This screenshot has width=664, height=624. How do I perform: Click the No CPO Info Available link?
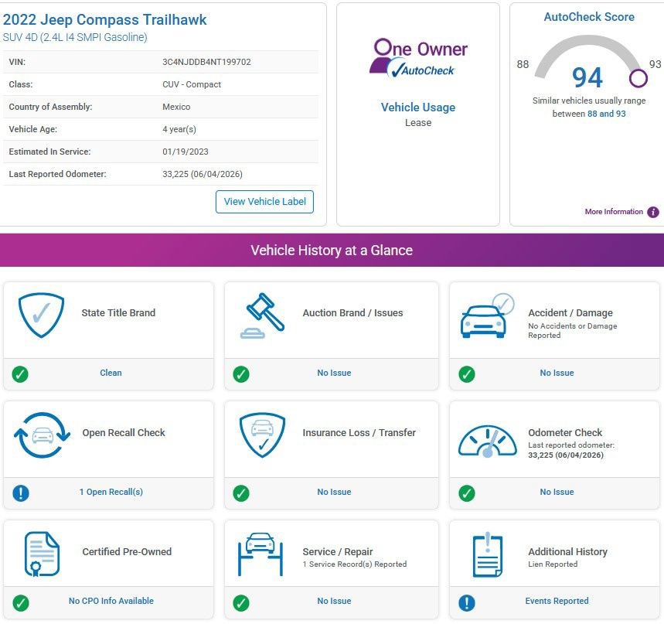click(111, 601)
